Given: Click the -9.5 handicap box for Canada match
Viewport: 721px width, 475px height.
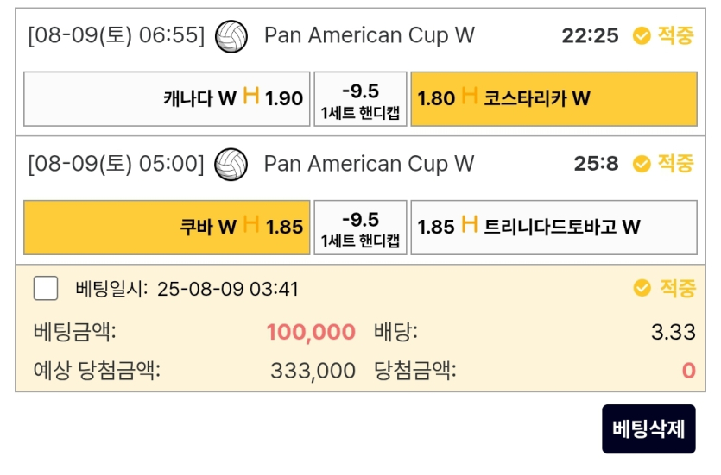Looking at the screenshot, I should (360, 99).
